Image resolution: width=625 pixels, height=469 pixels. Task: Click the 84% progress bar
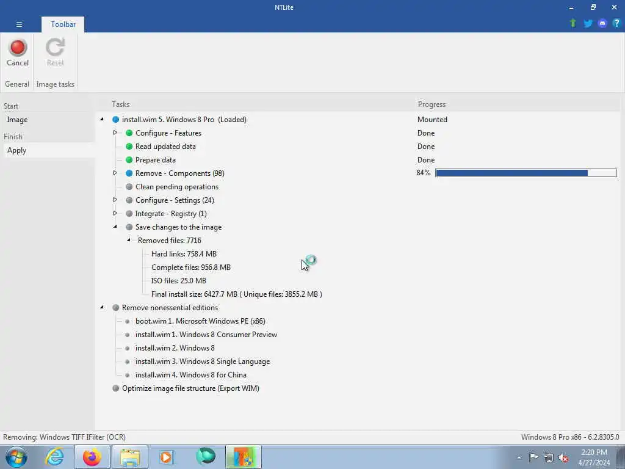point(526,173)
